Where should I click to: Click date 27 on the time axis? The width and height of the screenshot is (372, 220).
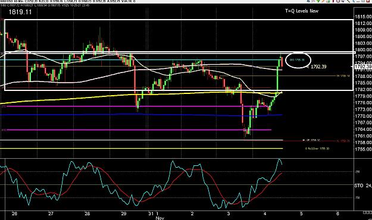pos(51,213)
